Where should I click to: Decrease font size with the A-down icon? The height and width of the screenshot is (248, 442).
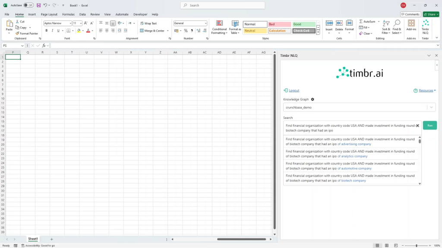click(92, 23)
